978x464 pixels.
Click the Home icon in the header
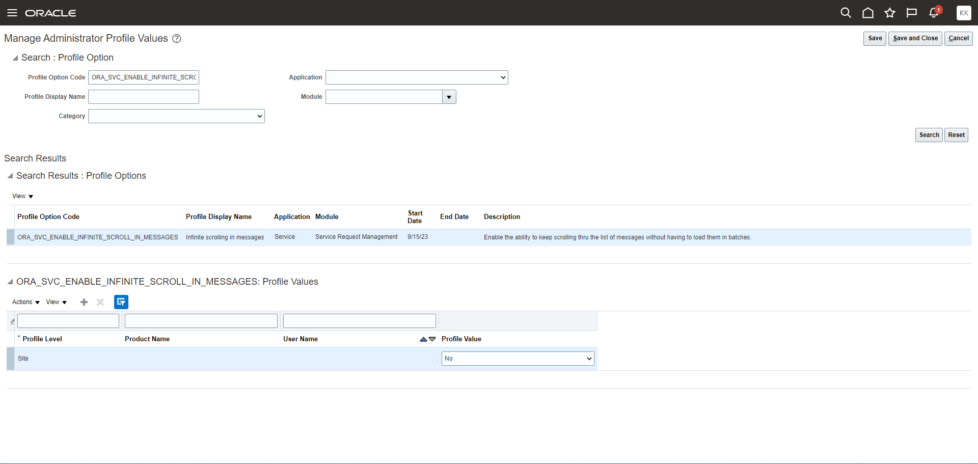point(868,13)
